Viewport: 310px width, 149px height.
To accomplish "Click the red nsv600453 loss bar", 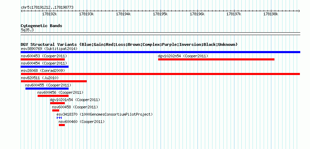I will [43, 59].
